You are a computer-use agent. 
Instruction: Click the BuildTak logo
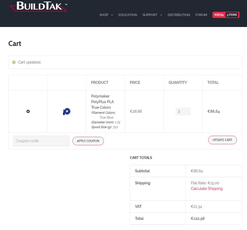pyautogui.click(x=39, y=6)
